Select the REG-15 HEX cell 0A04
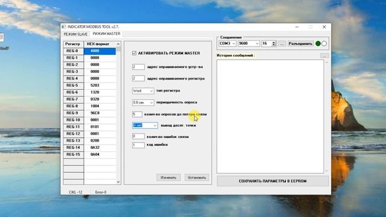The width and height of the screenshot is (386, 217). (100, 154)
